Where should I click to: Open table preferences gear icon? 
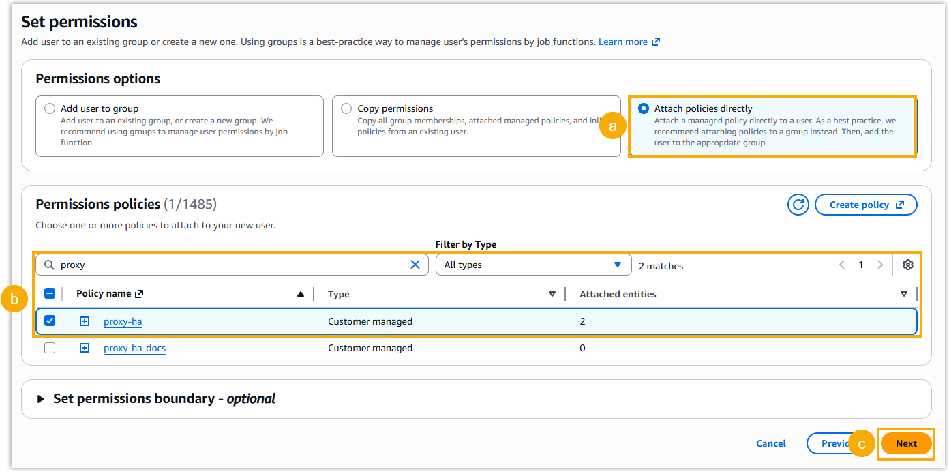pyautogui.click(x=907, y=265)
